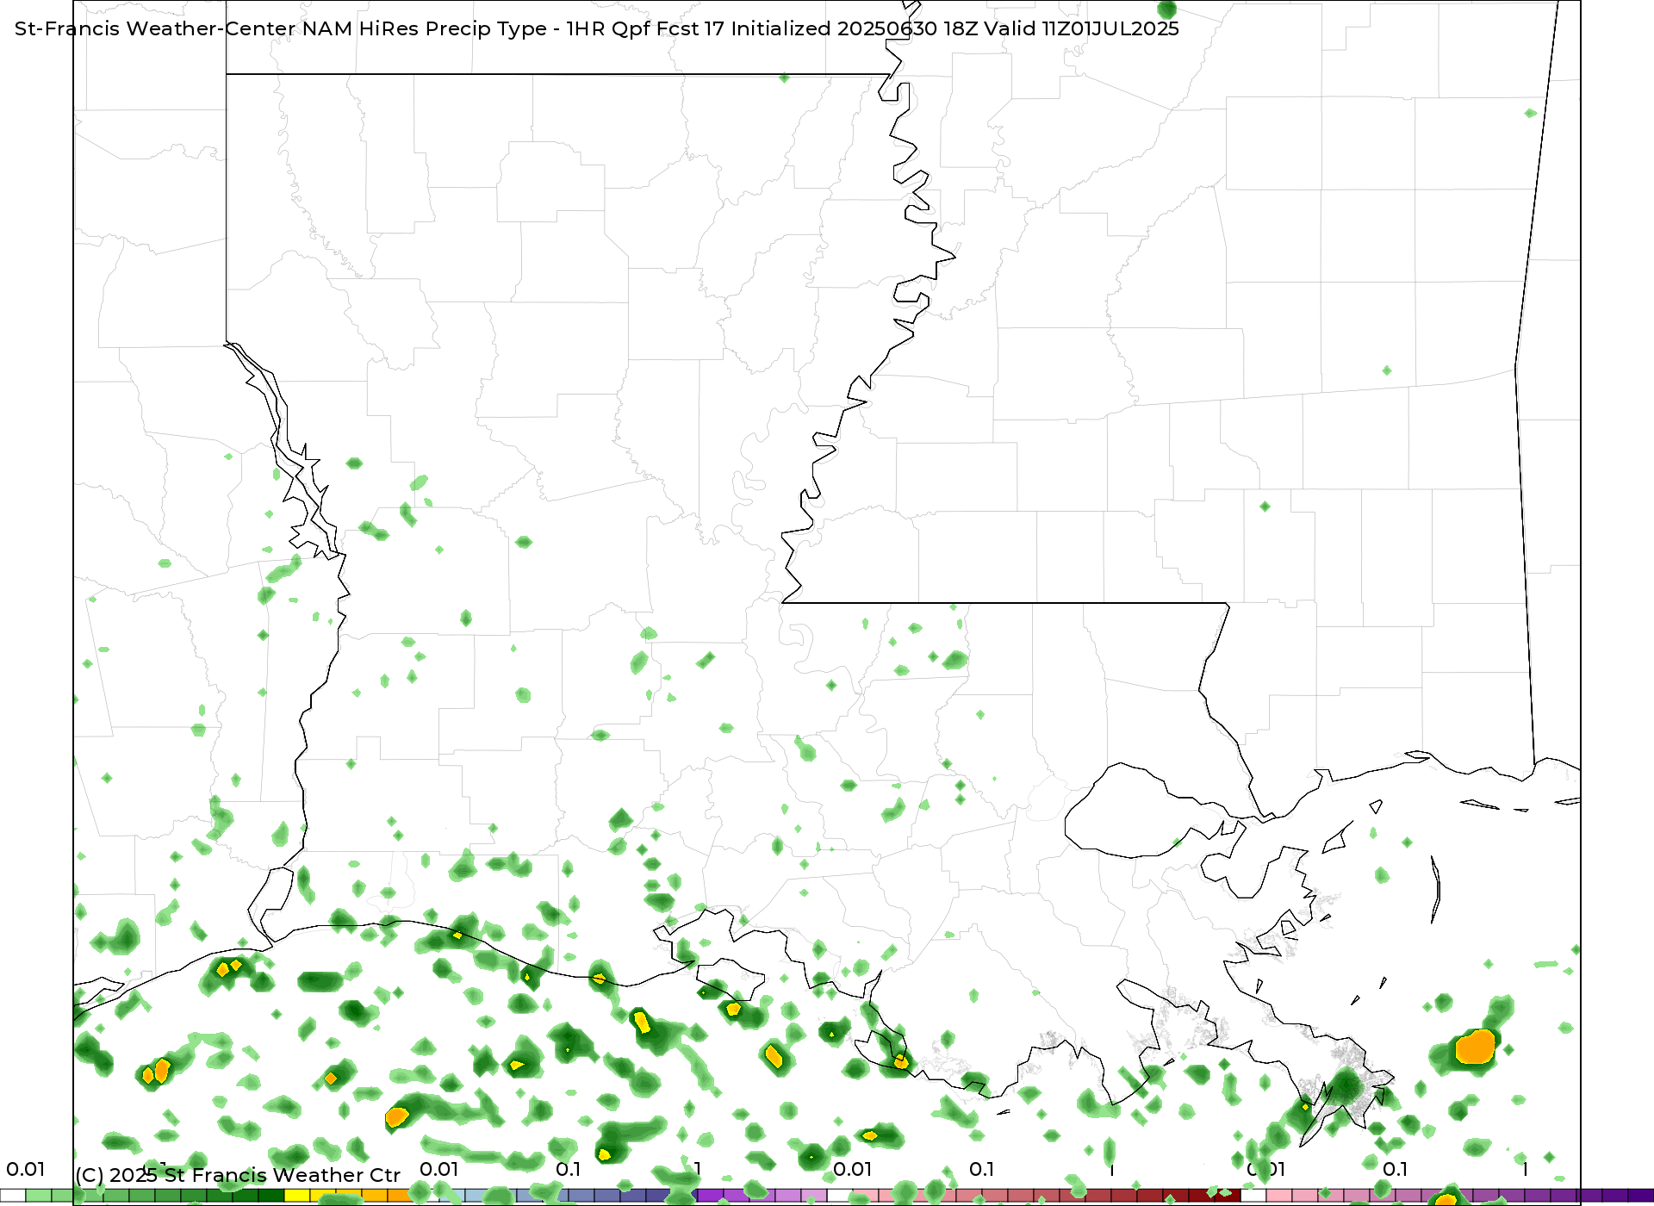Click the 0.1 label above the red legend segment
Viewport: 1654px width, 1206px height.
981,1169
